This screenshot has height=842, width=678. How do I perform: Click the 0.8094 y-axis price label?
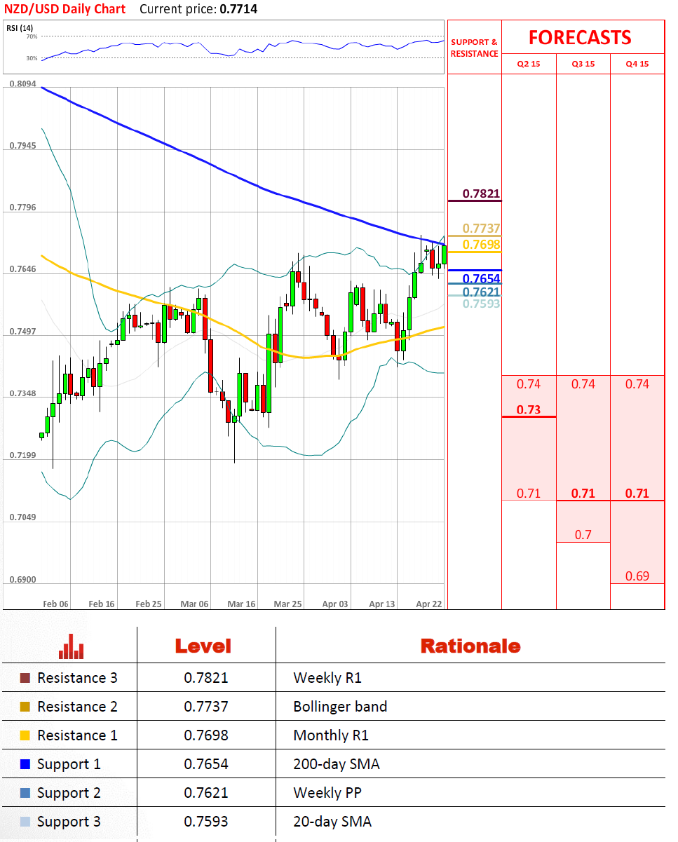coord(22,83)
